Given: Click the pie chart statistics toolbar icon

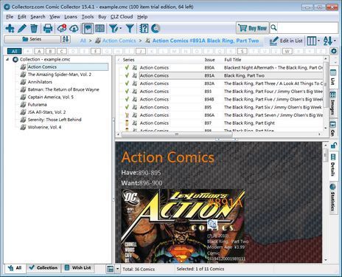Looking at the screenshot, I should point(156,29).
